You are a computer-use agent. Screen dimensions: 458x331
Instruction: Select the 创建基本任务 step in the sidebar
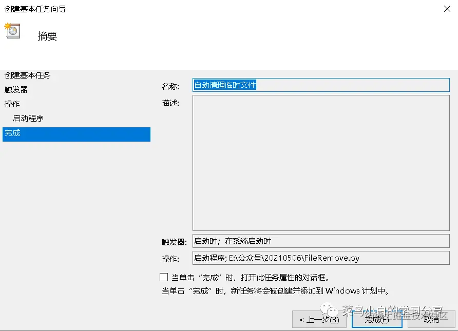(x=27, y=75)
